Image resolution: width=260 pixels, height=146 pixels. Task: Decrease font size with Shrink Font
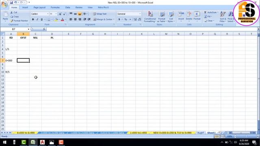pos(64,14)
